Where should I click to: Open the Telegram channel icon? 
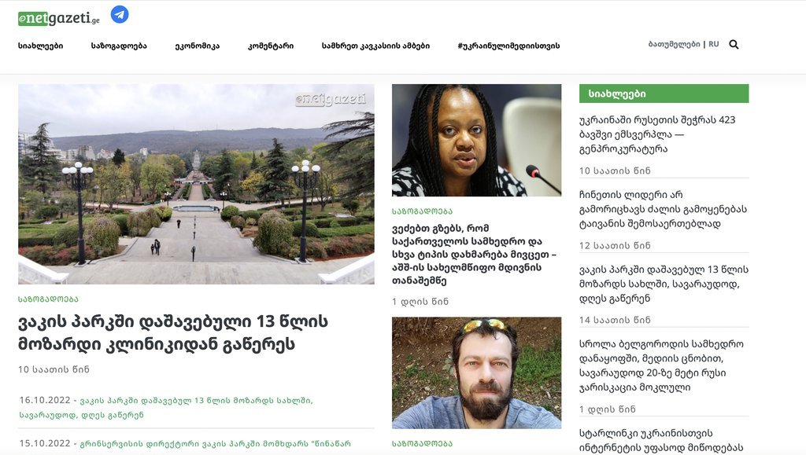tap(120, 14)
